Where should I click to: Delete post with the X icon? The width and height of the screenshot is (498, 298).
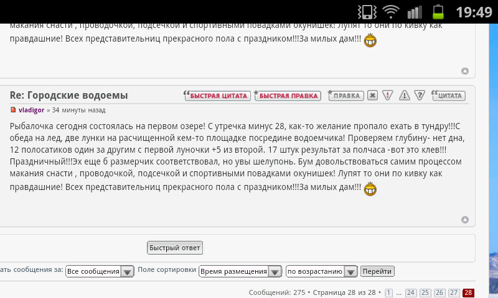click(x=372, y=95)
